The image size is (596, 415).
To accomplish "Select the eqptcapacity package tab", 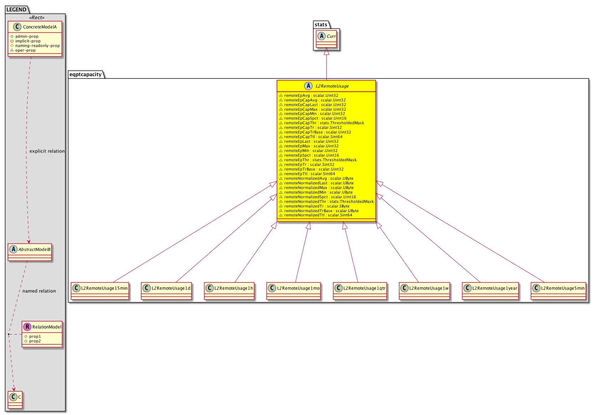I will click(85, 74).
